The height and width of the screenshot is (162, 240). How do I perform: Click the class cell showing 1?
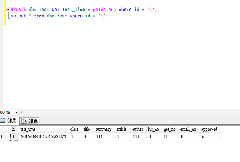click(76, 136)
